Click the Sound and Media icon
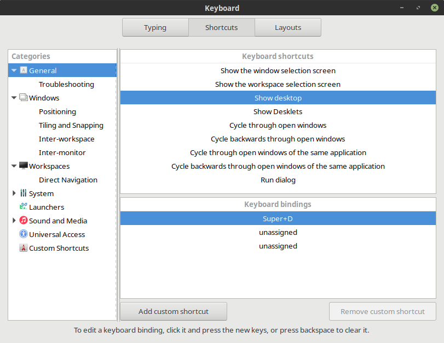 click(x=22, y=221)
